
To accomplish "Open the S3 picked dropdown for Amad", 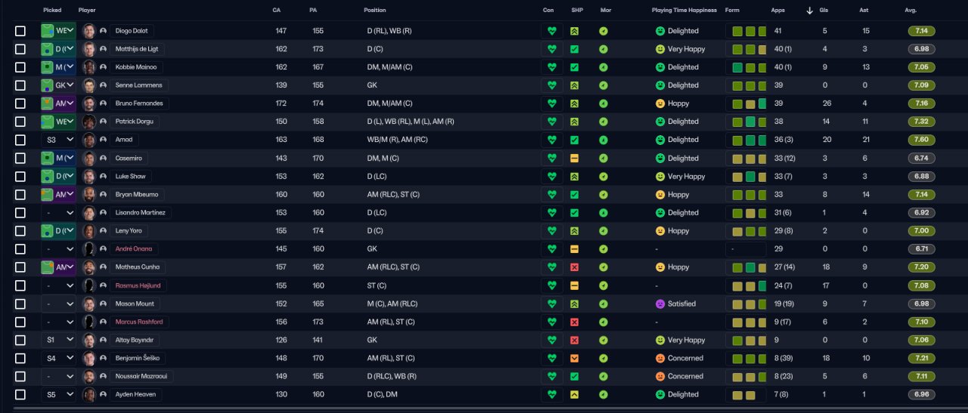I will tap(59, 140).
